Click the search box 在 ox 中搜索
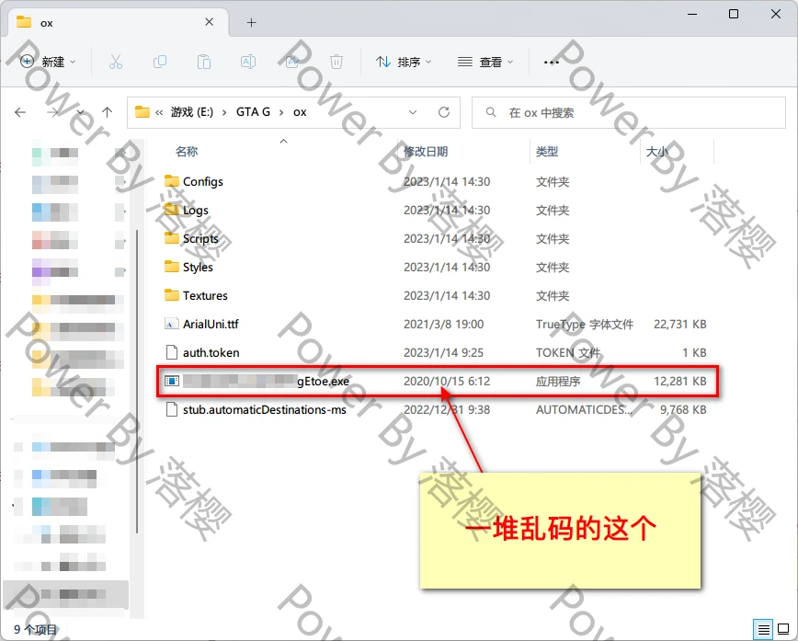This screenshot has width=798, height=641. pyautogui.click(x=629, y=112)
